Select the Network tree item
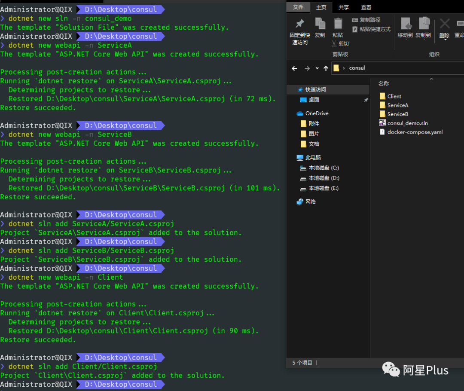The width and height of the screenshot is (464, 391). click(x=311, y=202)
